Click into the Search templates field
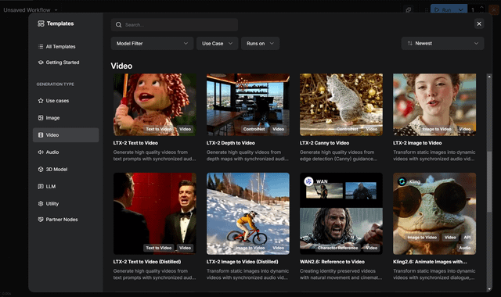The width and height of the screenshot is (501, 297). point(175,25)
